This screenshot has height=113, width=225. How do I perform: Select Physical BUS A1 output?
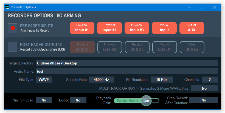82,47
